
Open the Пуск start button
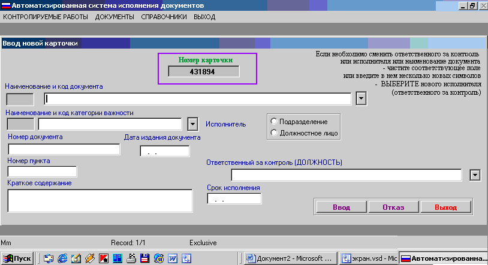click(17, 258)
